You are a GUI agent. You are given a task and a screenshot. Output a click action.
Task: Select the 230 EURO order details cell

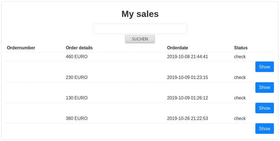(x=77, y=78)
